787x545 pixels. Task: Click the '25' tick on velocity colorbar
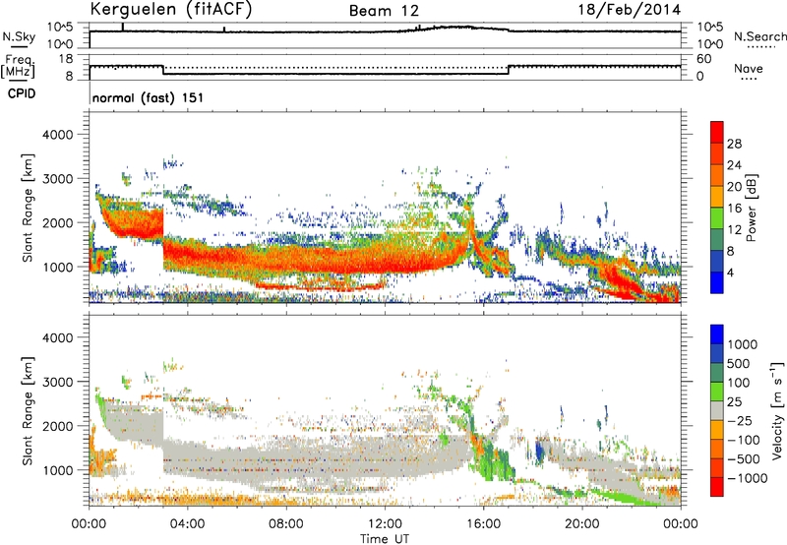734,401
